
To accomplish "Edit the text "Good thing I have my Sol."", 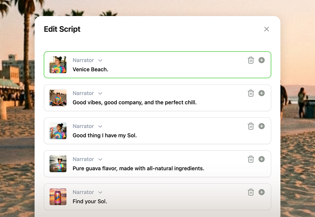I will (105, 135).
